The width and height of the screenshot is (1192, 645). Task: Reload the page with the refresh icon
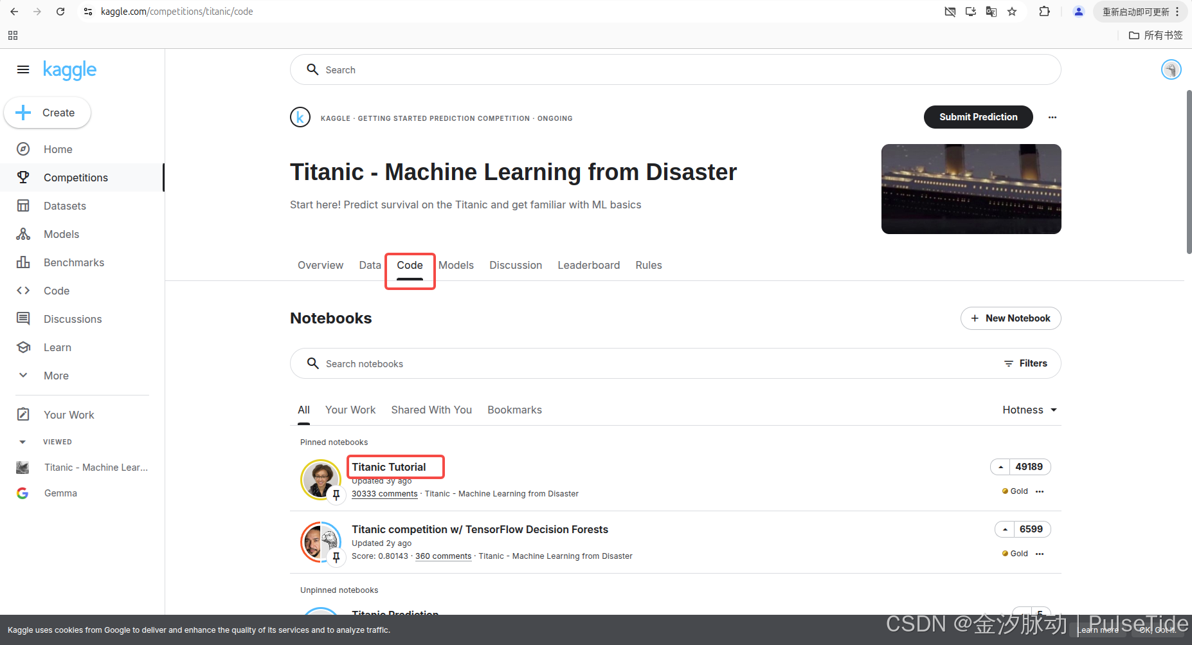coord(60,12)
